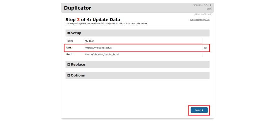
Task: Click the '[Standard Install]' text
Action: pos(203,14)
